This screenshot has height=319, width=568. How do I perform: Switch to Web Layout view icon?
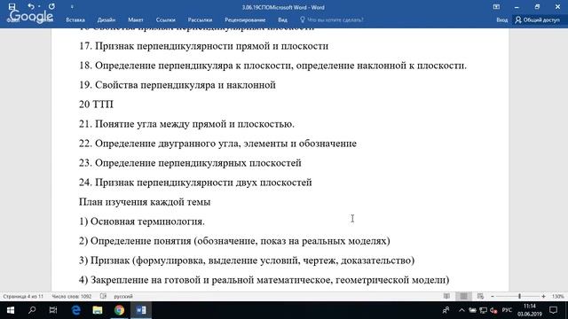(x=480, y=296)
